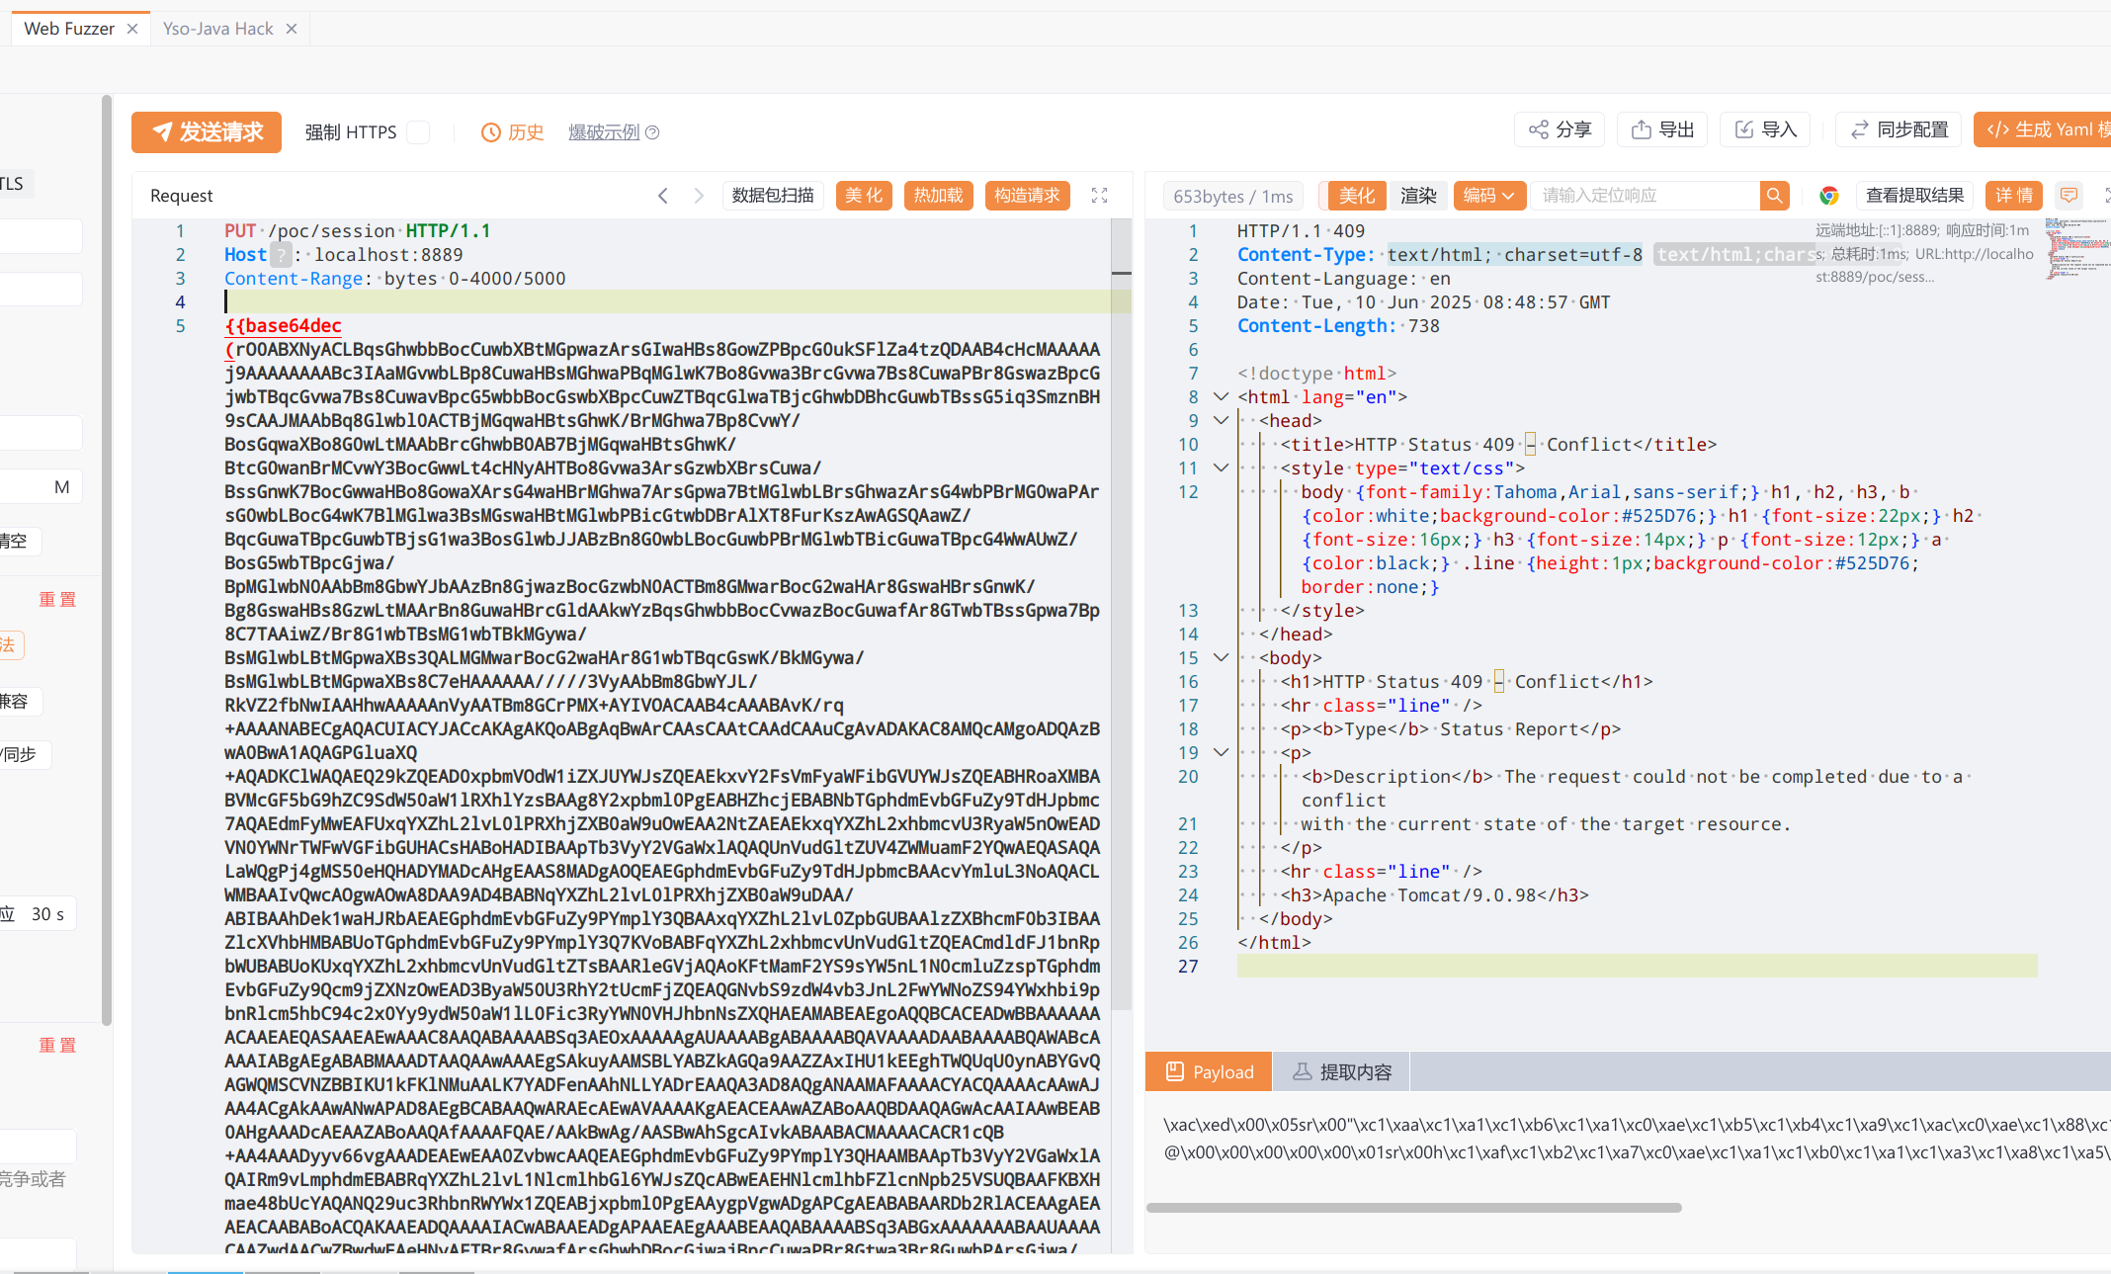Viewport: 2111px width, 1274px height.
Task: Switch response view to 渲染
Action: (1418, 196)
